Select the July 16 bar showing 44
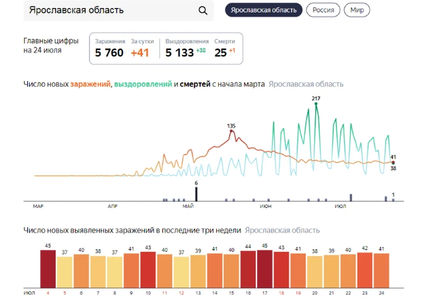446x297 pixels. click(248, 270)
